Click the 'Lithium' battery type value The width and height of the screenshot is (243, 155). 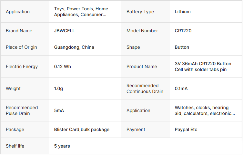pyautogui.click(x=183, y=12)
